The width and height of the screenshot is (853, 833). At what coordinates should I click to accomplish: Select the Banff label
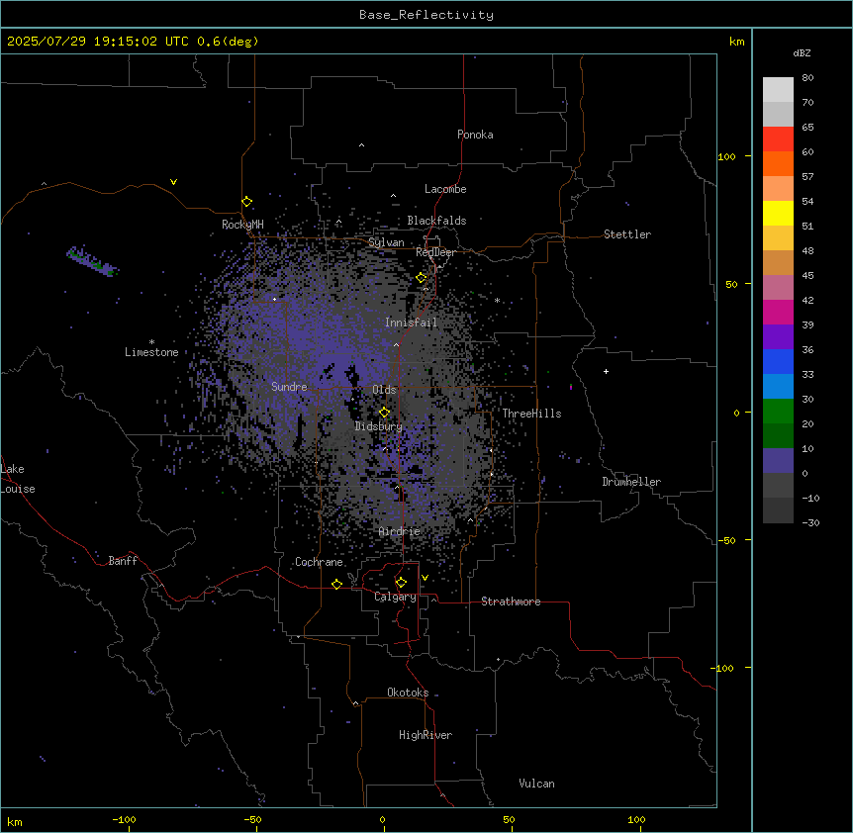[x=123, y=561]
